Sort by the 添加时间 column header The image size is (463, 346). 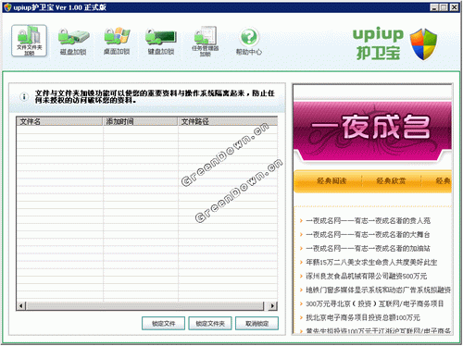tap(140, 121)
